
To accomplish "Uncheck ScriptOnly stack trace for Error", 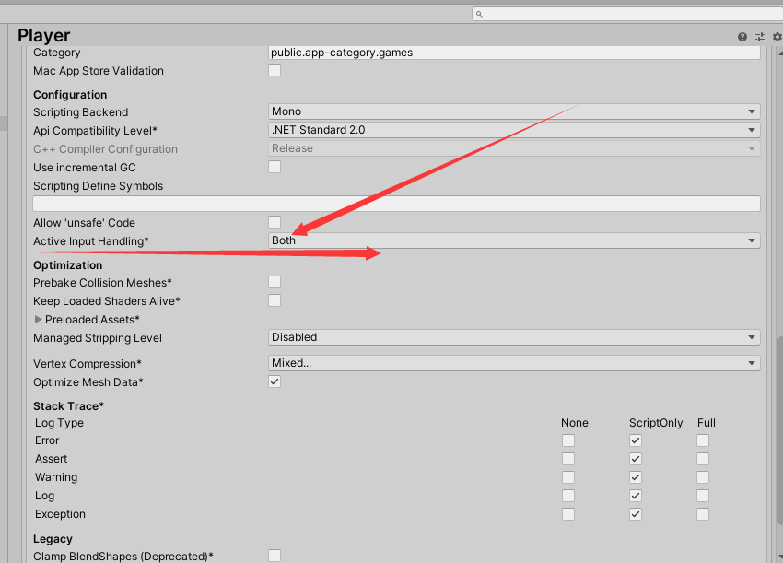I will (635, 440).
